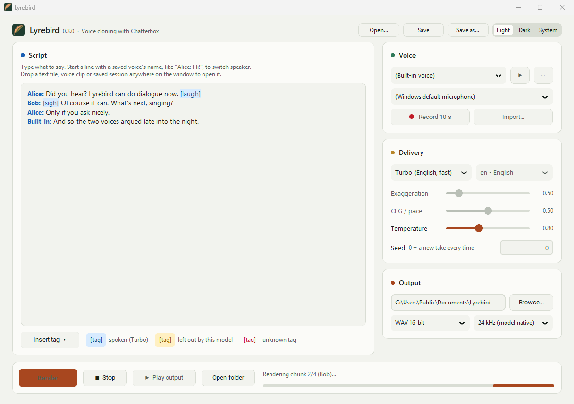Open the Turbo model dropdown
Viewport: 574px width, 404px height.
coord(431,173)
